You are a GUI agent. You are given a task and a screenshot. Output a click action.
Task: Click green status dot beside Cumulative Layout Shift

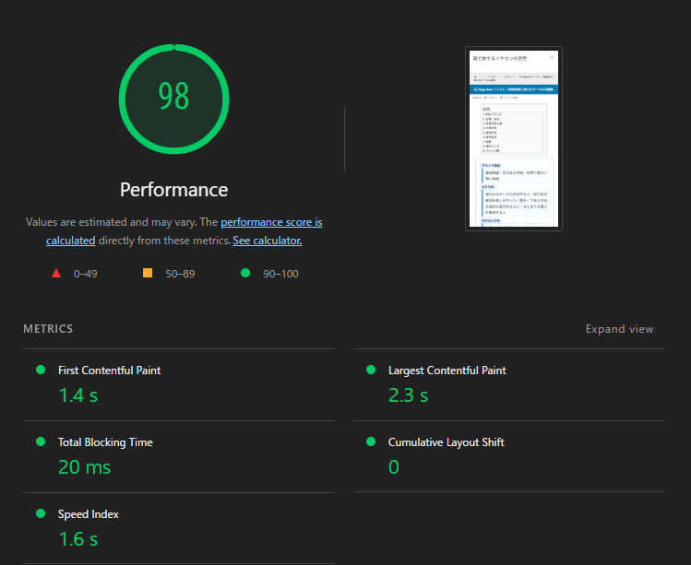click(x=371, y=441)
